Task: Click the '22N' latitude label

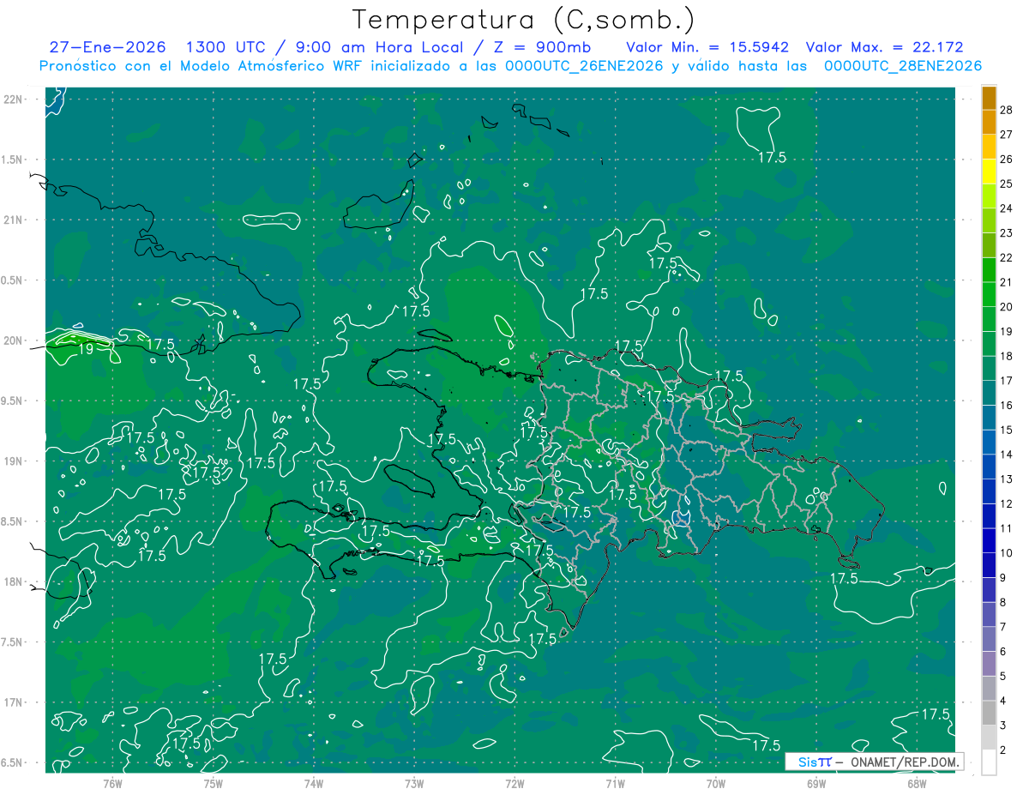Action: 15,99
